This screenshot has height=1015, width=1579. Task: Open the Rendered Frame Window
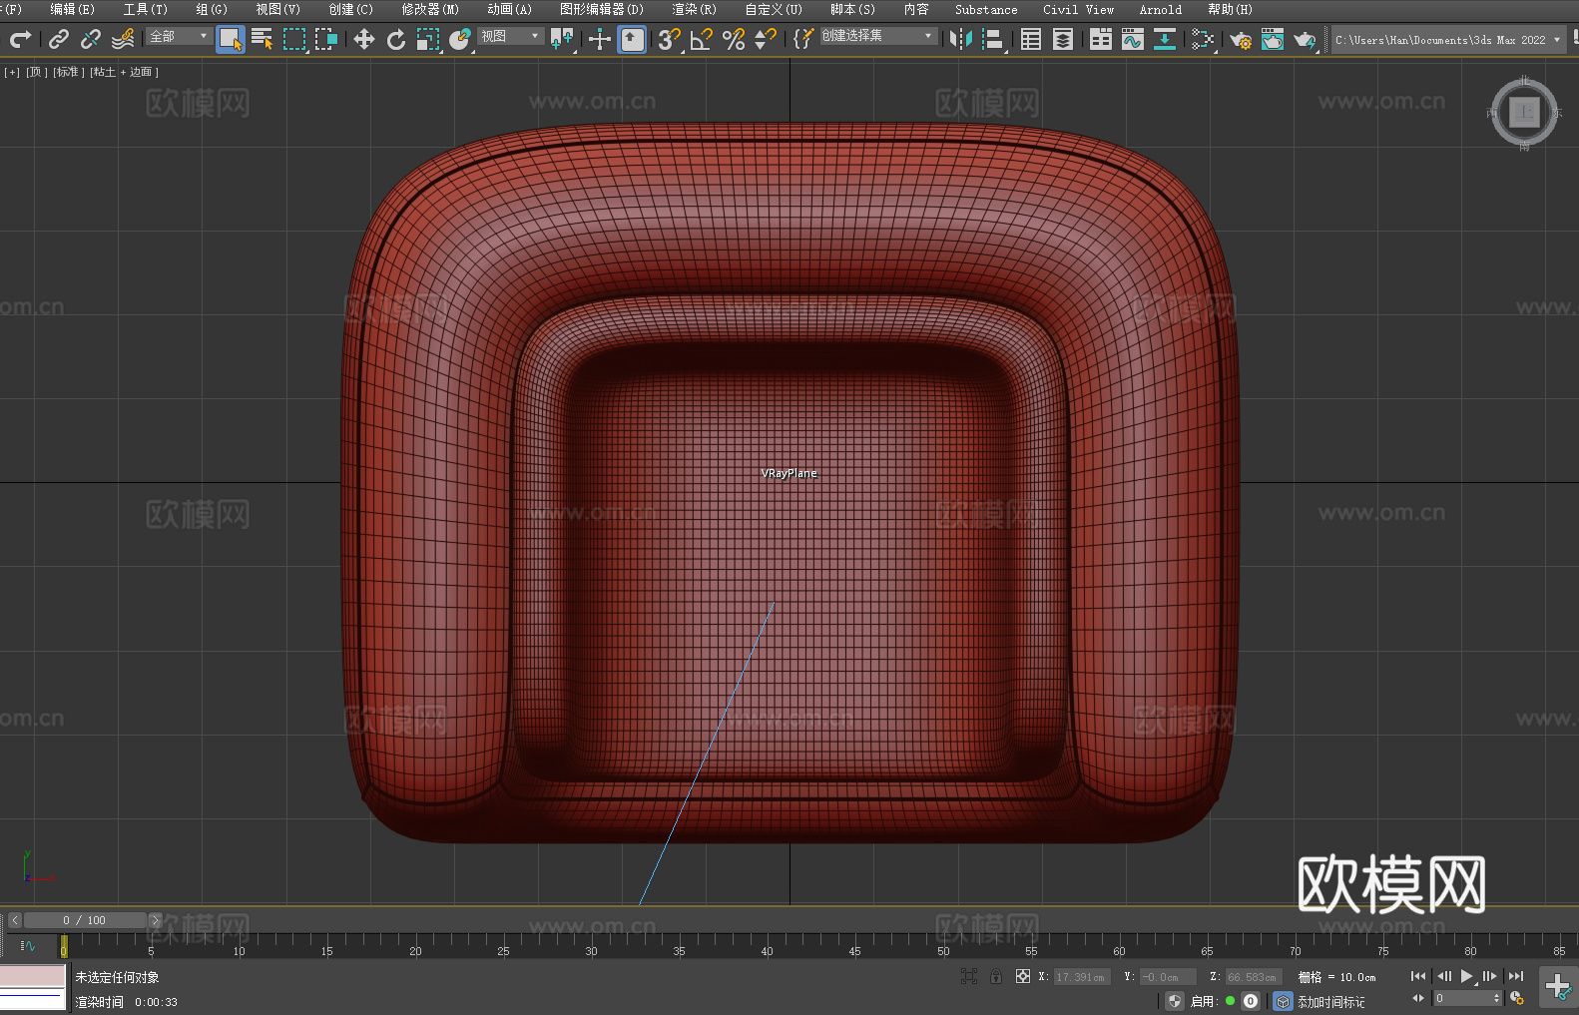pos(1273,39)
